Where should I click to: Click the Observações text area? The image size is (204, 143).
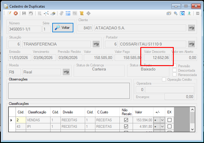coord(69,91)
